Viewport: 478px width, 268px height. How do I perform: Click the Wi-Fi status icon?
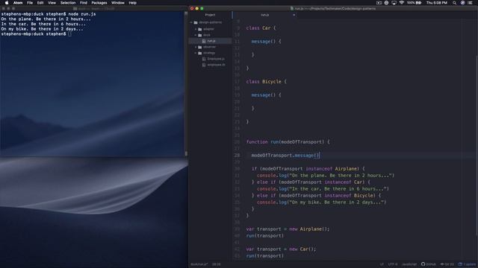pyautogui.click(x=402, y=3)
